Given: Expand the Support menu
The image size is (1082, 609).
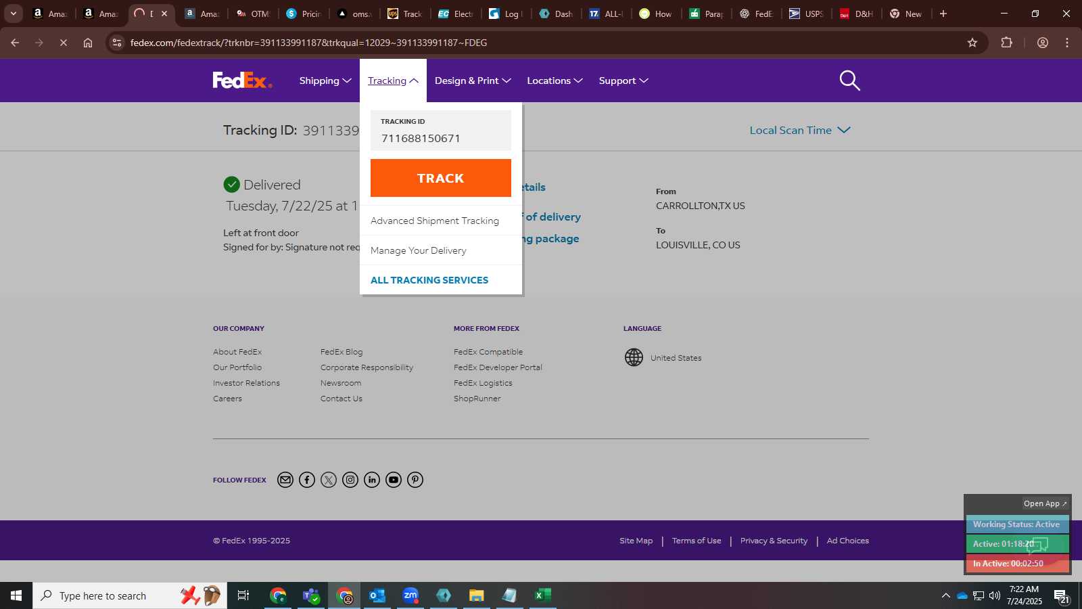Looking at the screenshot, I should pyautogui.click(x=624, y=81).
